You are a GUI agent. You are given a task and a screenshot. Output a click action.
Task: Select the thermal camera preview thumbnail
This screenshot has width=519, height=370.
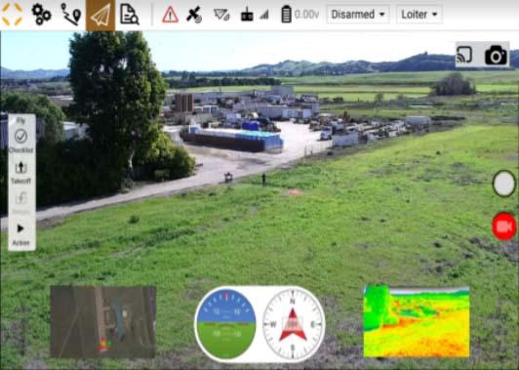pos(417,321)
